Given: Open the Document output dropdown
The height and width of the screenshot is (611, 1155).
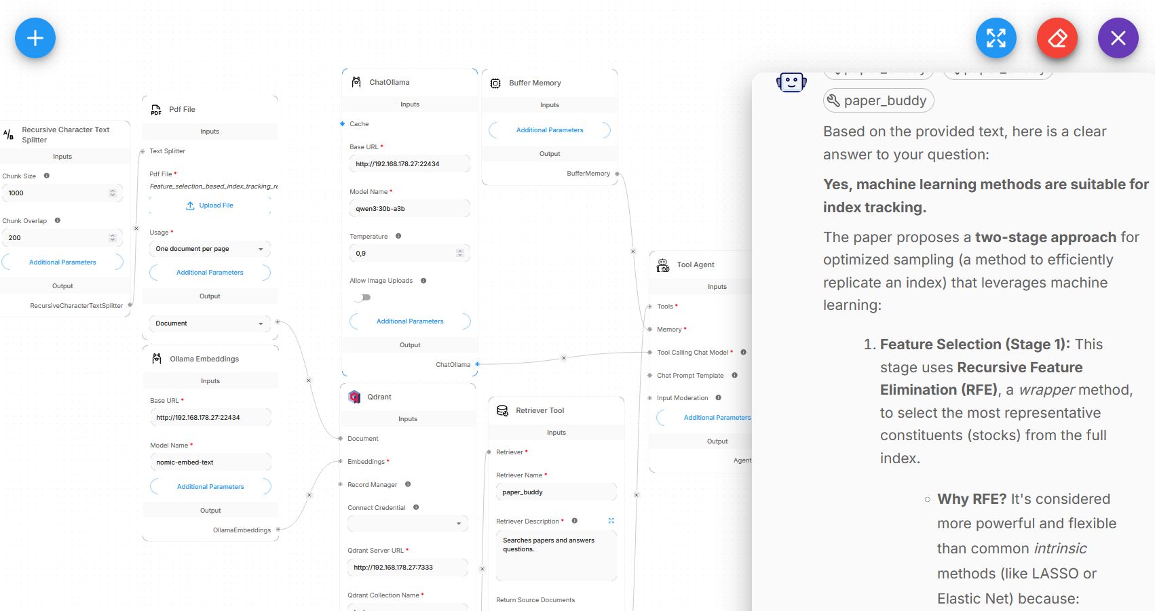Looking at the screenshot, I should [x=210, y=323].
